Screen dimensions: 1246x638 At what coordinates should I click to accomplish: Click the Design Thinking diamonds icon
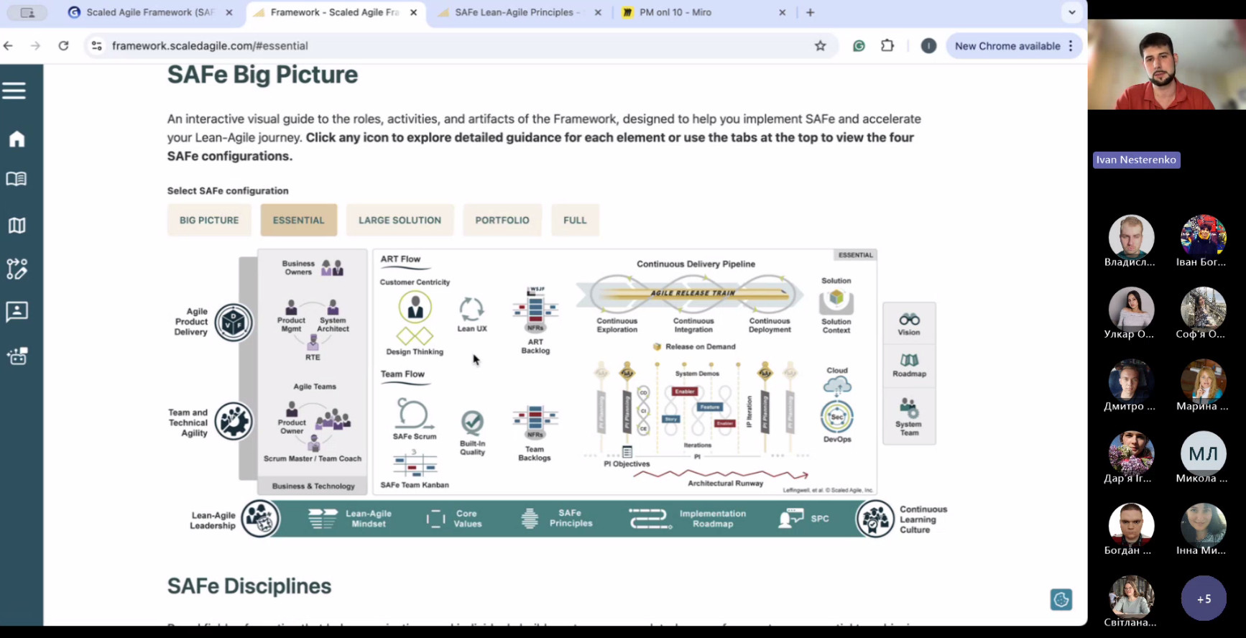415,336
